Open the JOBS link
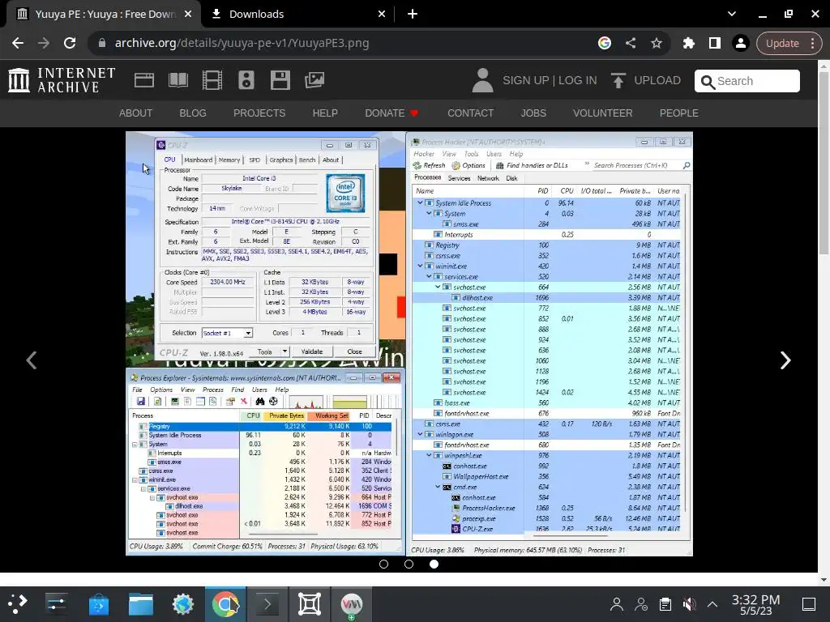This screenshot has height=622, width=830. 533,113
